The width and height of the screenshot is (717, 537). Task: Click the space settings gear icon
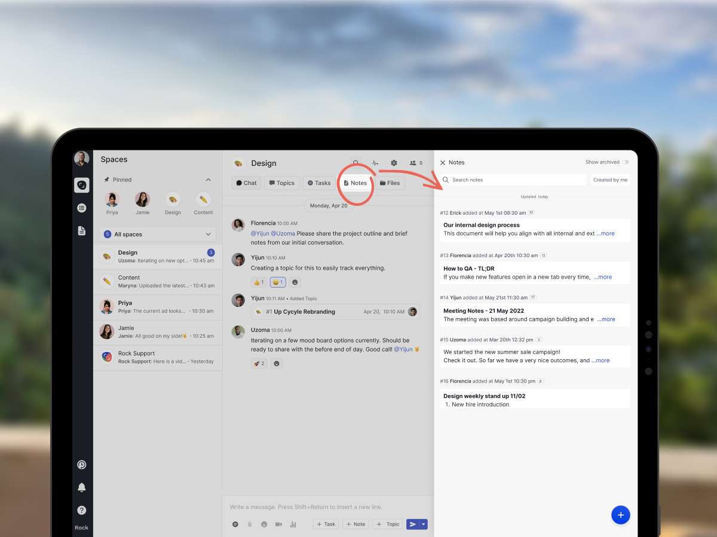click(394, 163)
